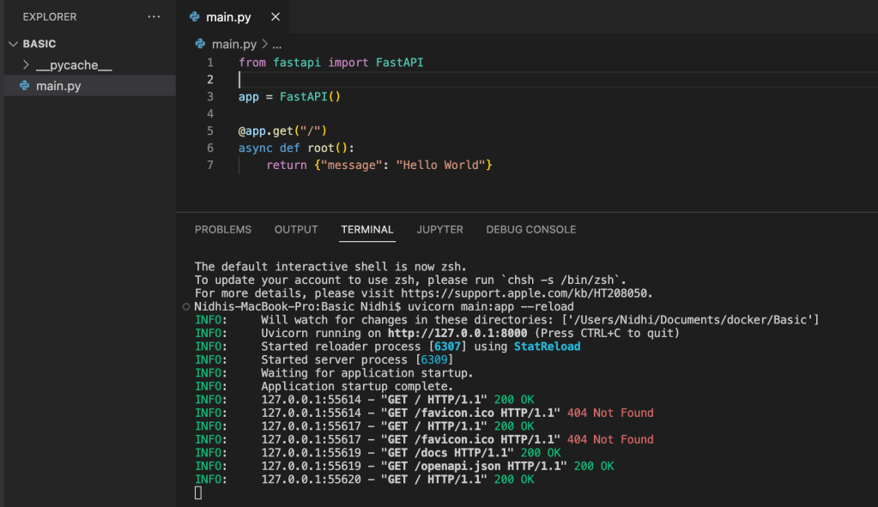Switch to the OUTPUT panel tab
878x507 pixels.
(x=296, y=230)
